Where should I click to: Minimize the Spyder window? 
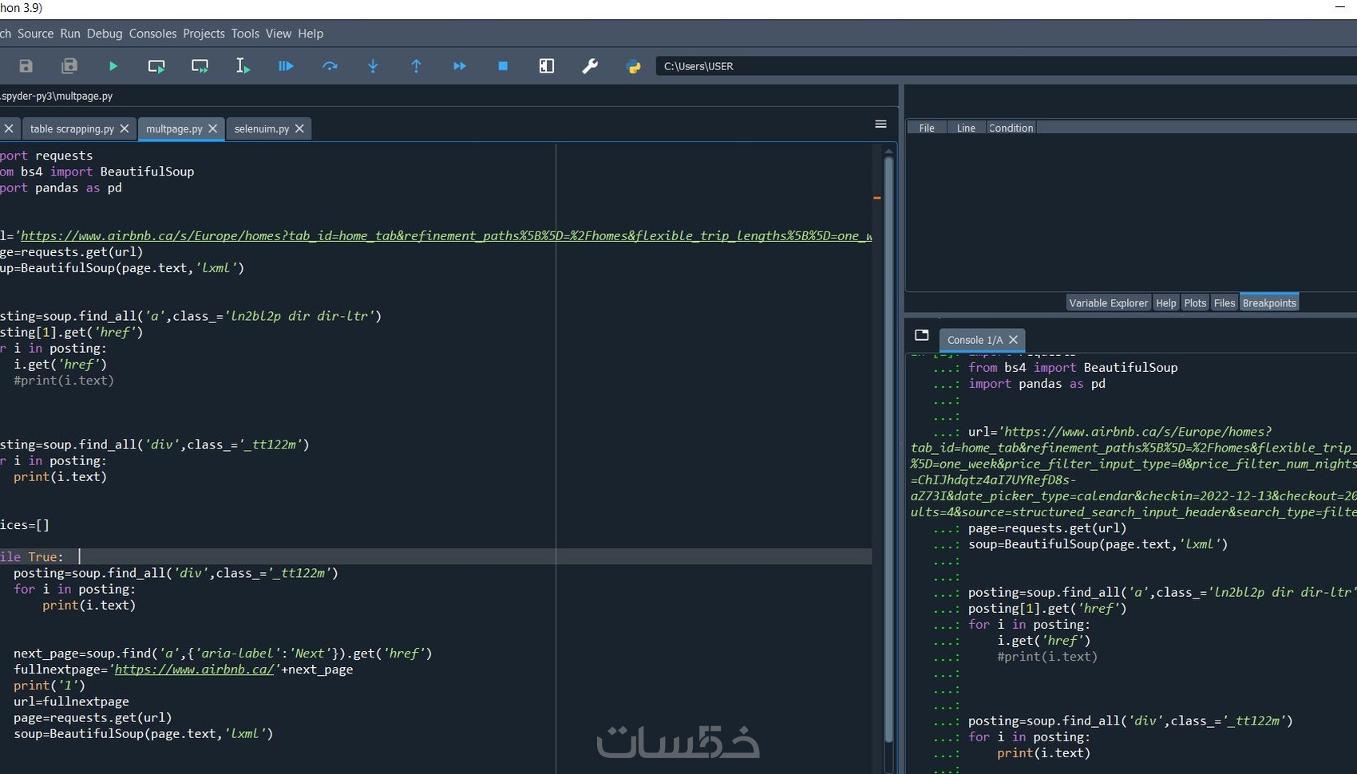pyautogui.click(x=1340, y=6)
